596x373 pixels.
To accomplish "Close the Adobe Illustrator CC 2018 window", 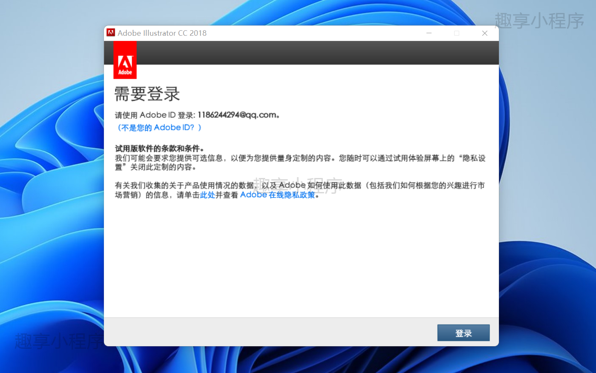I will [x=484, y=33].
